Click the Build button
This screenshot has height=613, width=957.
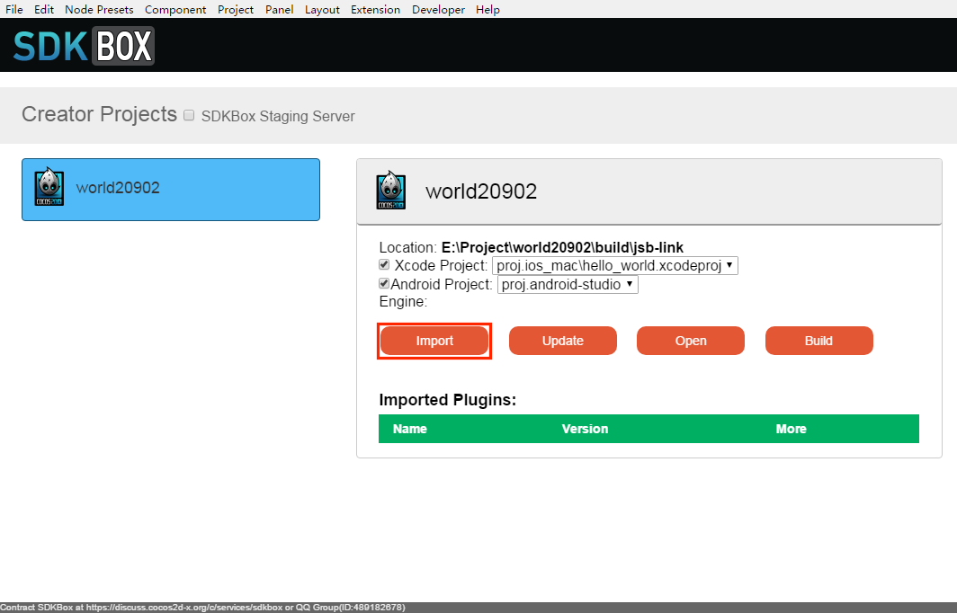point(818,341)
